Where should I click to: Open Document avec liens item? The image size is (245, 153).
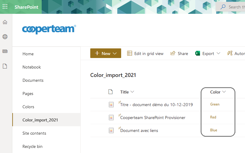coord(139,130)
